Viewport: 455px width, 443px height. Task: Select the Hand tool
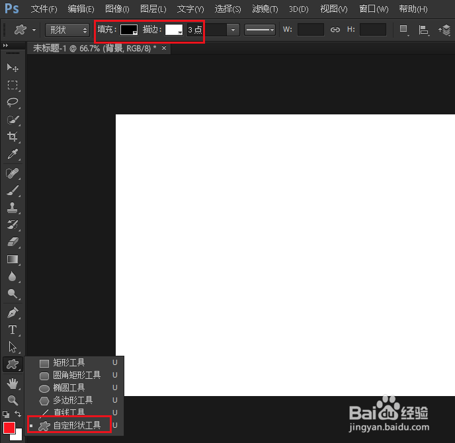pyautogui.click(x=12, y=383)
